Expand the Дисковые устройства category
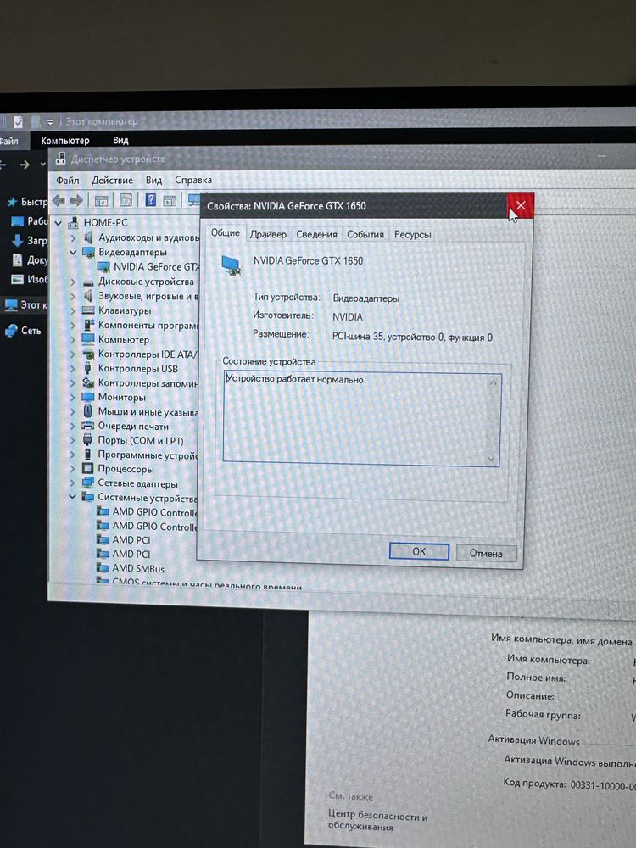The height and width of the screenshot is (848, 636). click(73, 282)
